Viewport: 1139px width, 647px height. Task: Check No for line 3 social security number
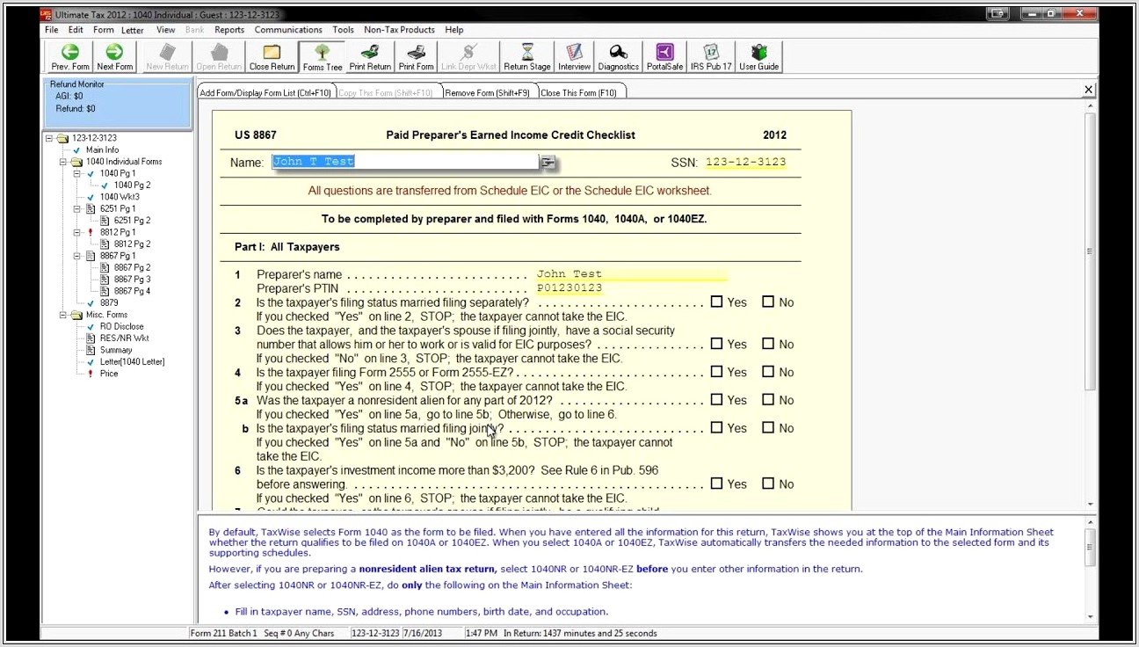click(768, 344)
